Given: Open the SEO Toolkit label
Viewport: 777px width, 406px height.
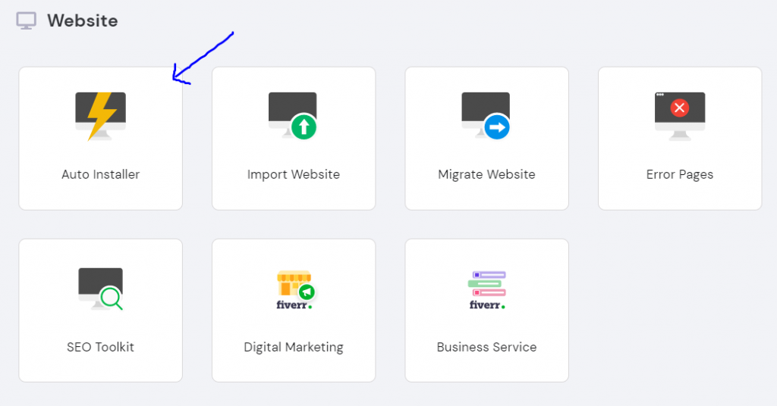Looking at the screenshot, I should click(x=101, y=347).
